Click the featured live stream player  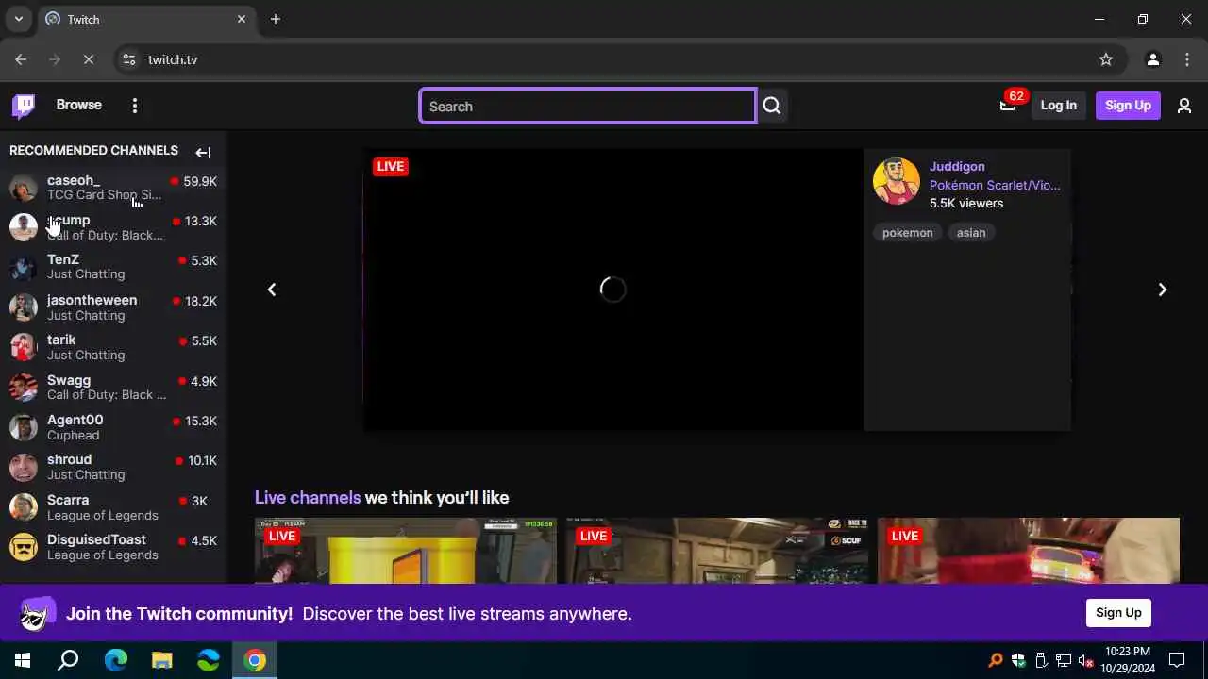click(613, 290)
